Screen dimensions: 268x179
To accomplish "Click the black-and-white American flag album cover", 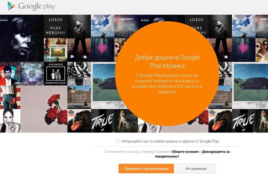I will coord(79,74).
